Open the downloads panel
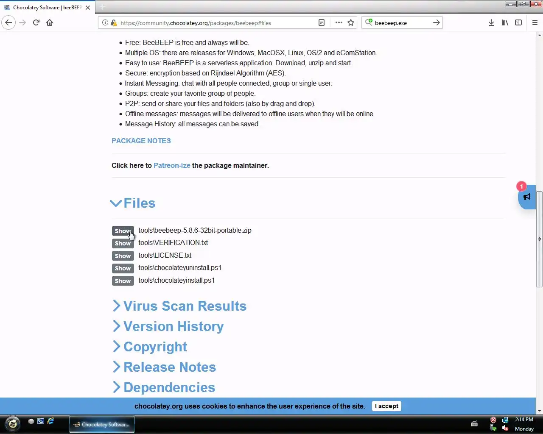The image size is (543, 434). (491, 22)
